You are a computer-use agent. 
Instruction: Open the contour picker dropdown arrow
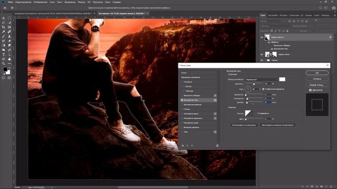click(252, 113)
